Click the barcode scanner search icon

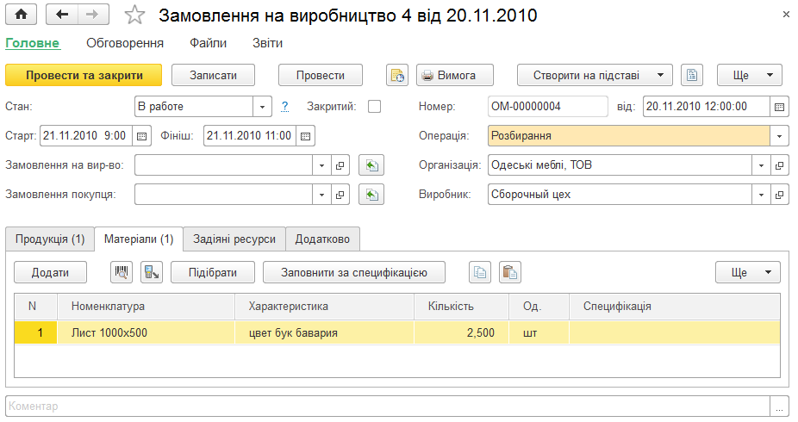pyautogui.click(x=122, y=272)
